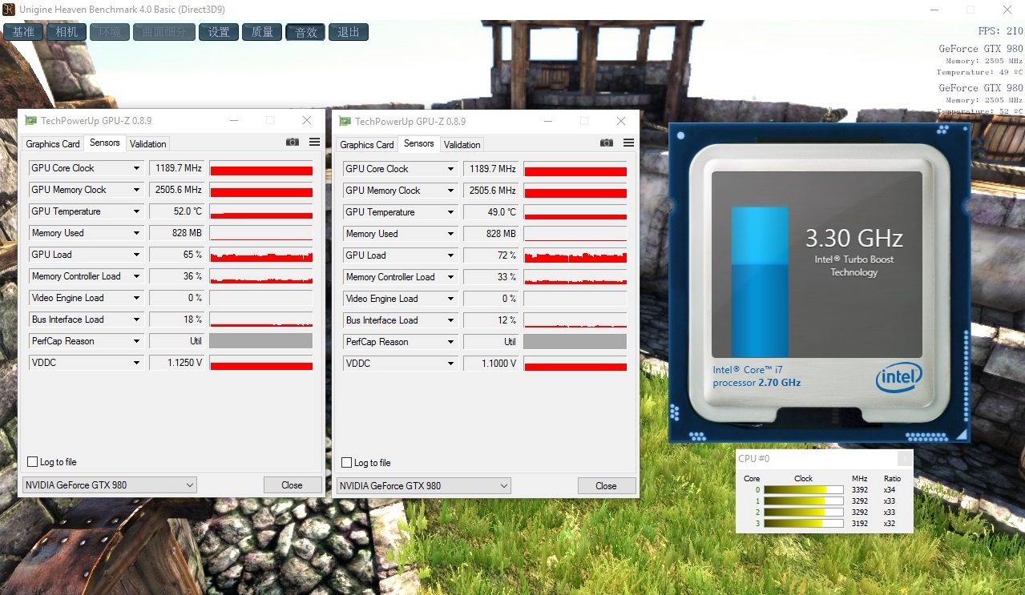Screen dimensions: 1025x595
Task: Open the 质量 quality button in Heaven
Action: pos(262,32)
